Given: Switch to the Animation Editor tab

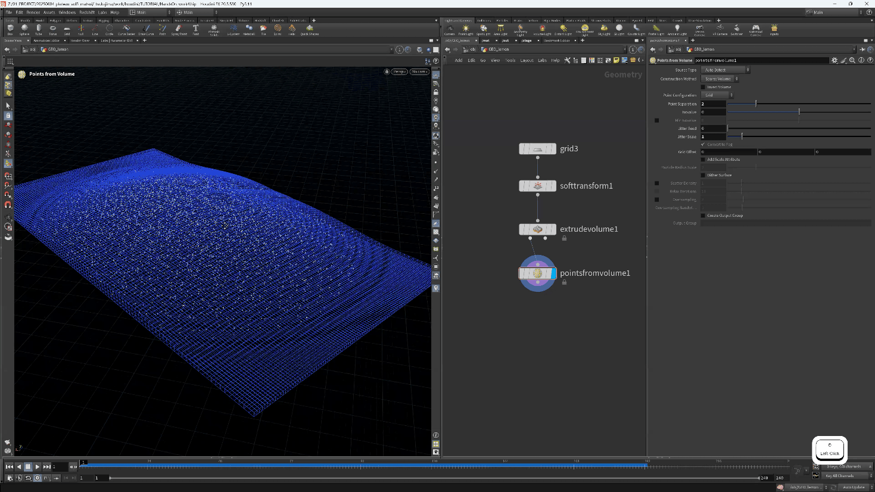Looking at the screenshot, I should [46, 41].
